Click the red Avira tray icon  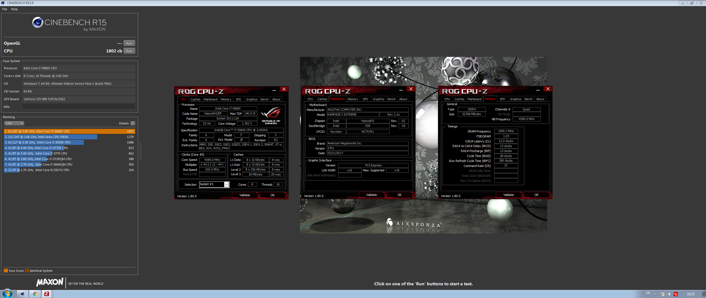676,294
